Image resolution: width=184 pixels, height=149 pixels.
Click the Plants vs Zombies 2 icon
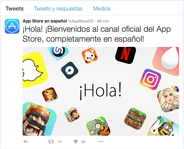point(99,126)
